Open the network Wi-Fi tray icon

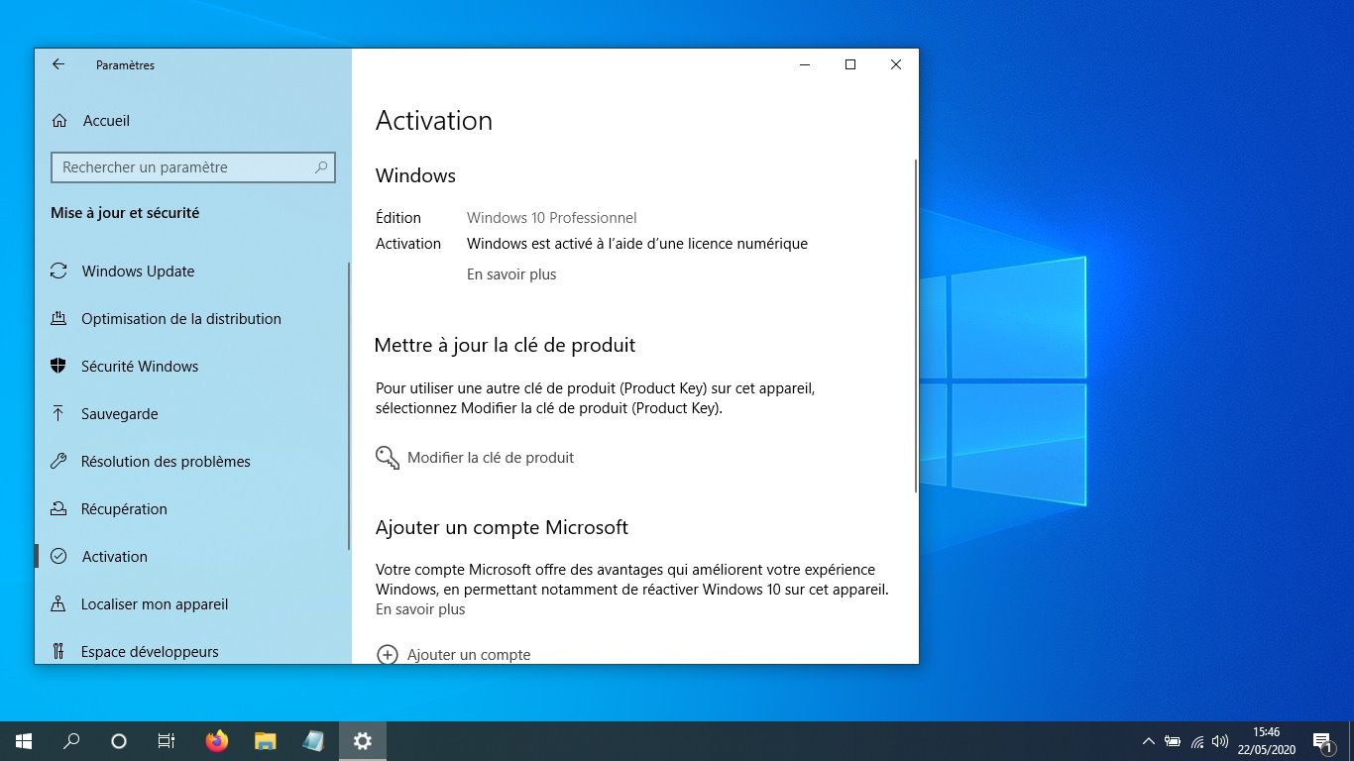click(1197, 741)
